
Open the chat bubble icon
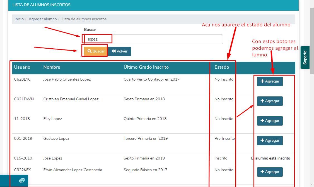point(22,181)
